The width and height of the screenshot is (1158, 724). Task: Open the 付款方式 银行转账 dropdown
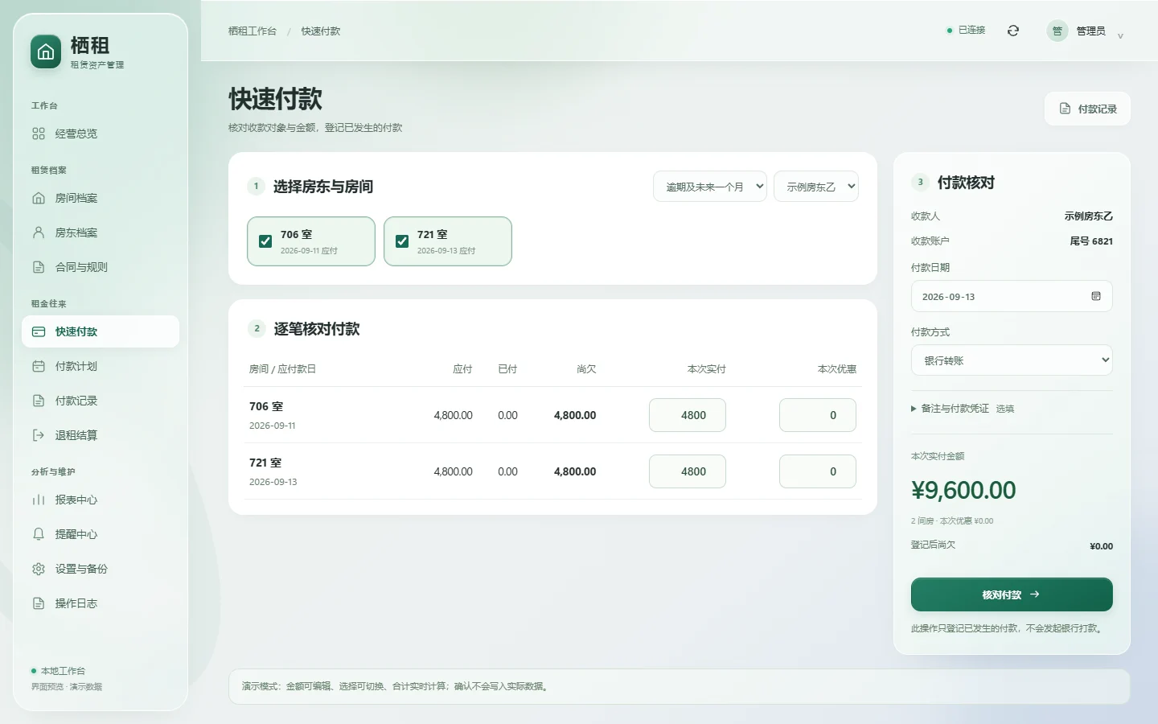point(1012,360)
